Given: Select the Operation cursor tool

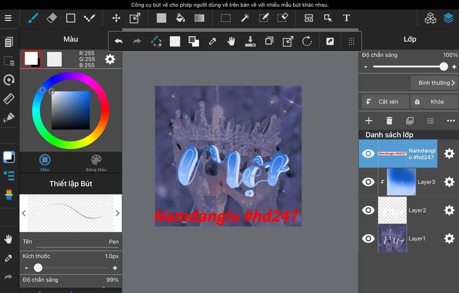Looking at the screenshot, I should coord(328,18).
